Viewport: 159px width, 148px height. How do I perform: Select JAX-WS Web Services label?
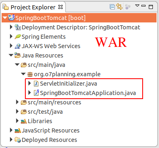(51, 46)
